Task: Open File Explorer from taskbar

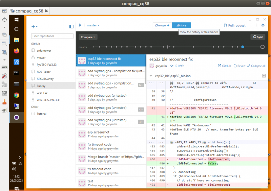Action: tap(16, 40)
